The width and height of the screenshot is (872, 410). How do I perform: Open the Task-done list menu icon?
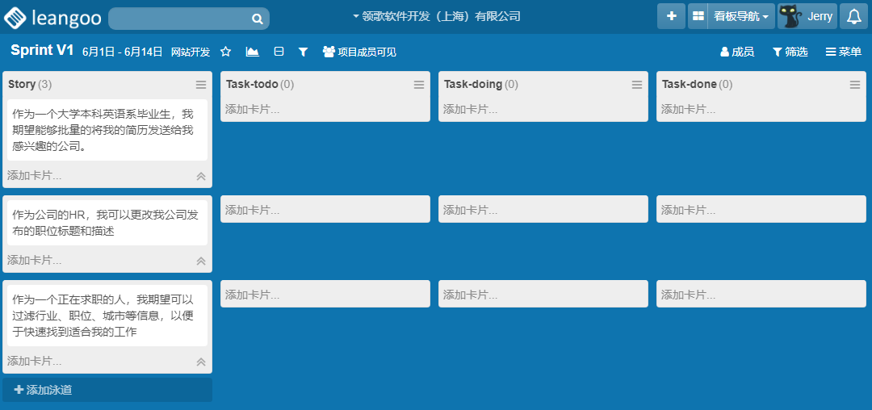coord(855,85)
